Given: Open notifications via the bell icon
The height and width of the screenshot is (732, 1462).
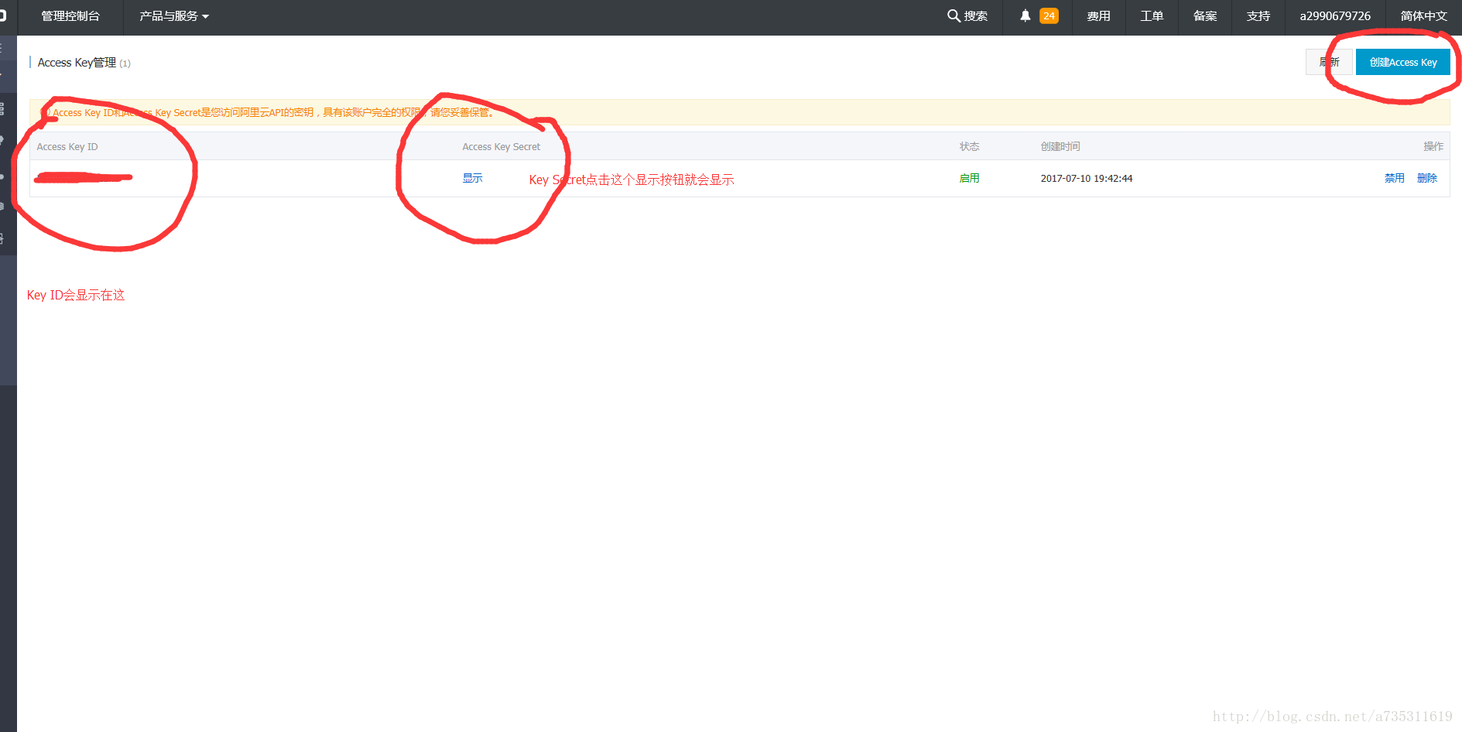Looking at the screenshot, I should coord(1025,15).
